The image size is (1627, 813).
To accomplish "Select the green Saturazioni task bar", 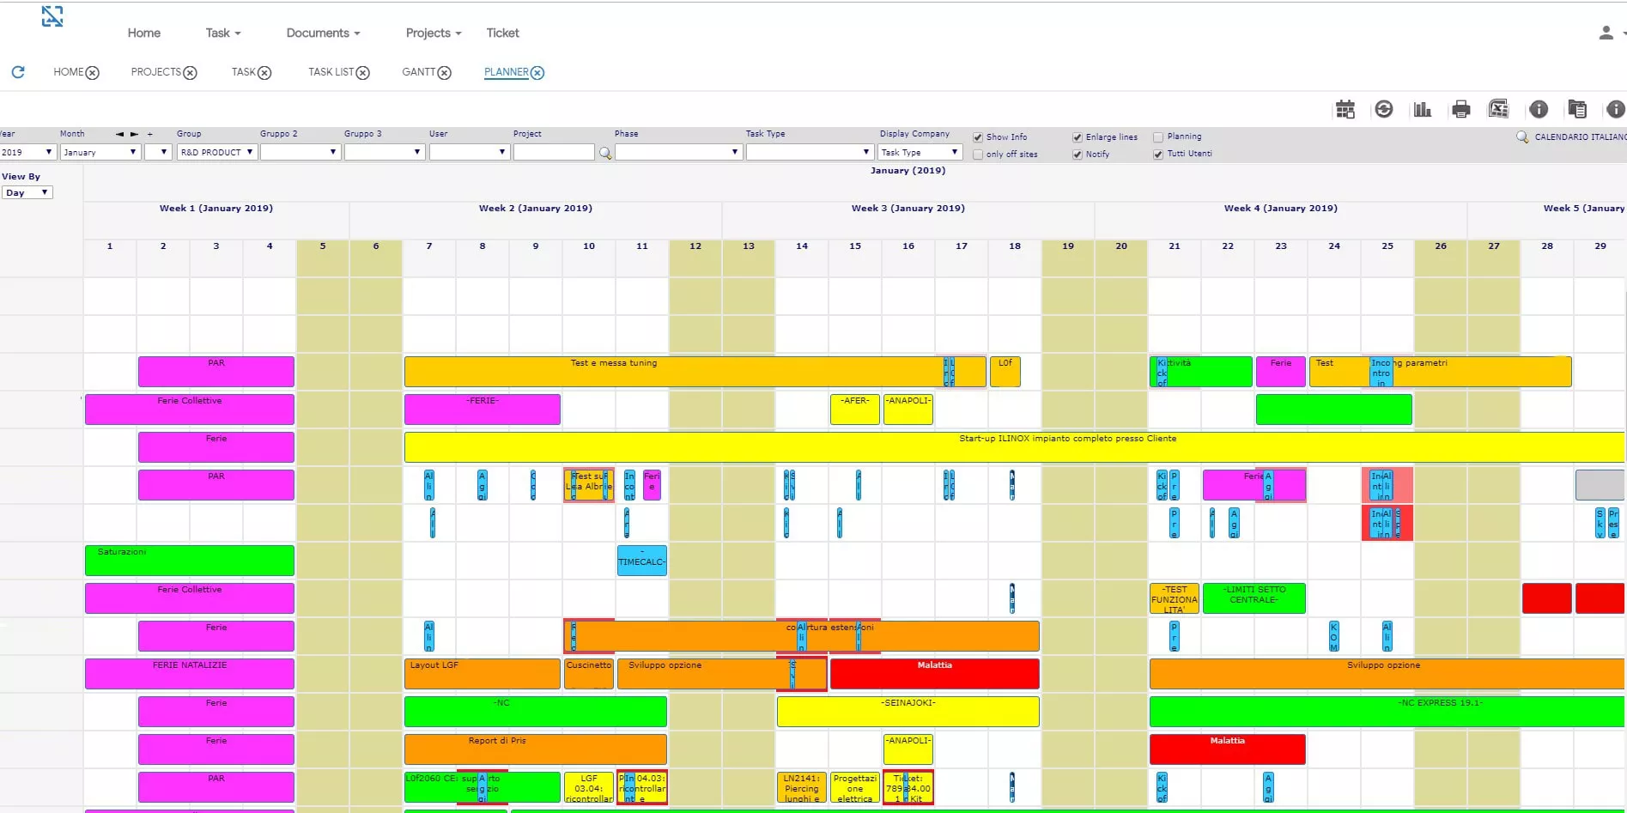I will click(190, 561).
